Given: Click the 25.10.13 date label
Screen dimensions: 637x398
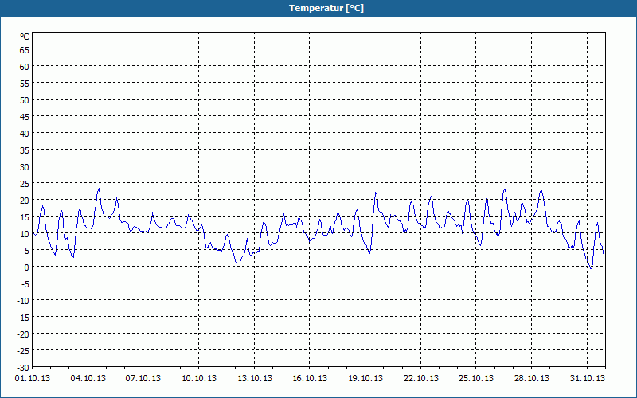Looking at the screenshot, I should (x=476, y=379).
